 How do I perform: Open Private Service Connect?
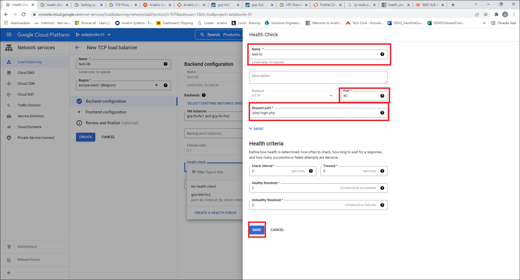36,138
